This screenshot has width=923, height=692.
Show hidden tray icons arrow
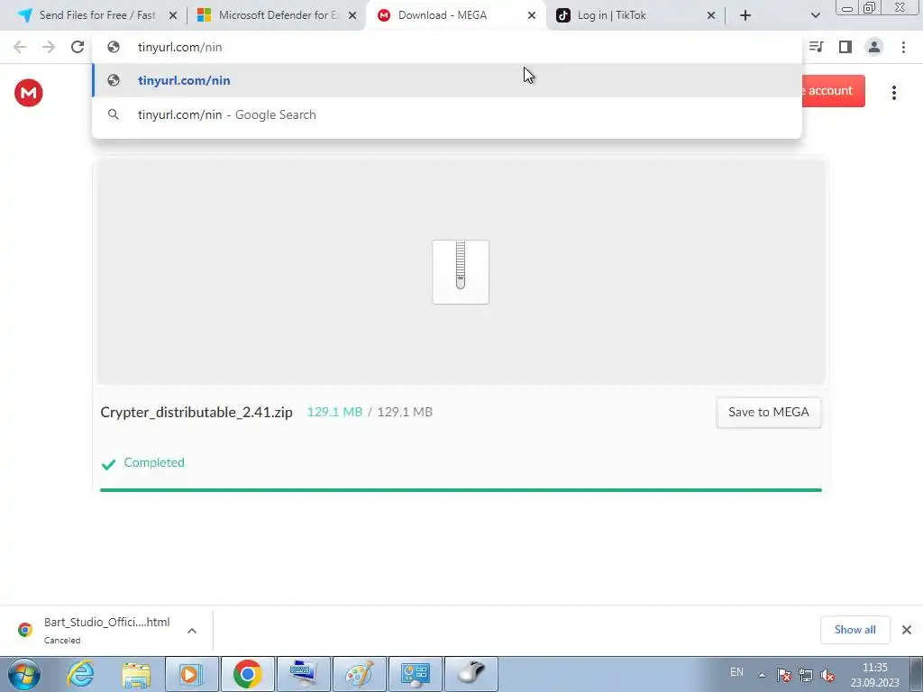pos(762,675)
